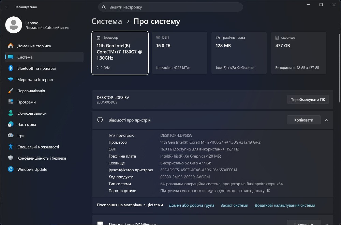Click the Тип системи 64-розрядна value
Screen dimensions: 341x225
[x=221, y=184]
